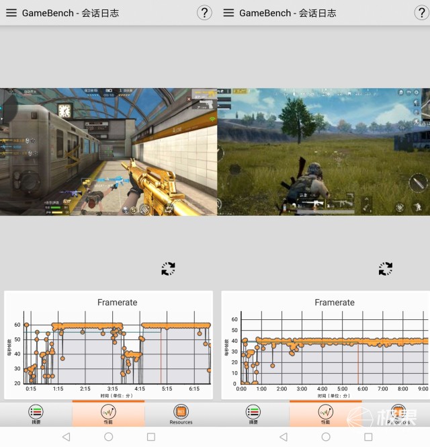Tap Android recents button on left screen

point(151,437)
